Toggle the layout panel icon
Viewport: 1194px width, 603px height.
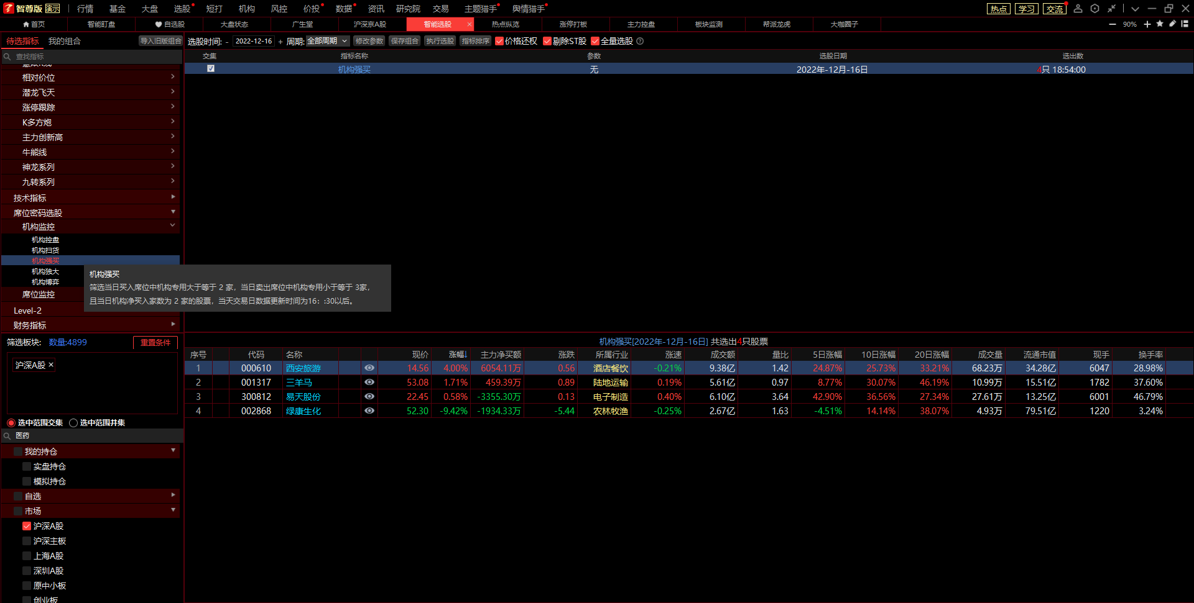1185,24
